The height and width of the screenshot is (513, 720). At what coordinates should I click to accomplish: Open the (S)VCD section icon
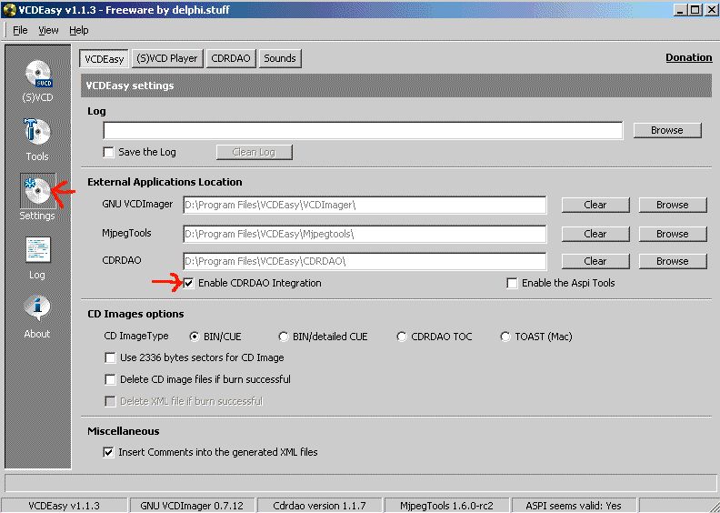coord(38,75)
